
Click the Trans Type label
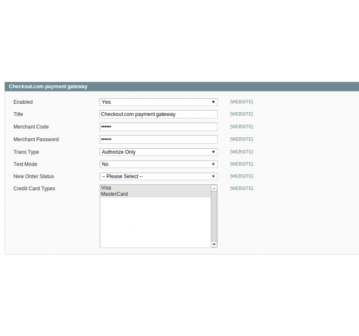click(x=26, y=152)
